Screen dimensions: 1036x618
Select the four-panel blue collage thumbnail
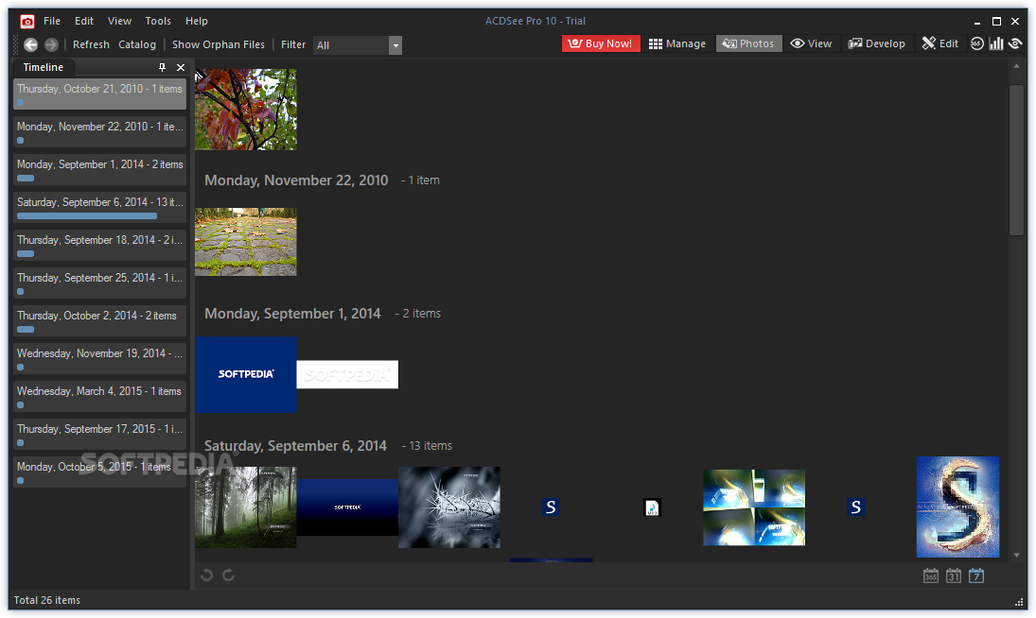(754, 507)
